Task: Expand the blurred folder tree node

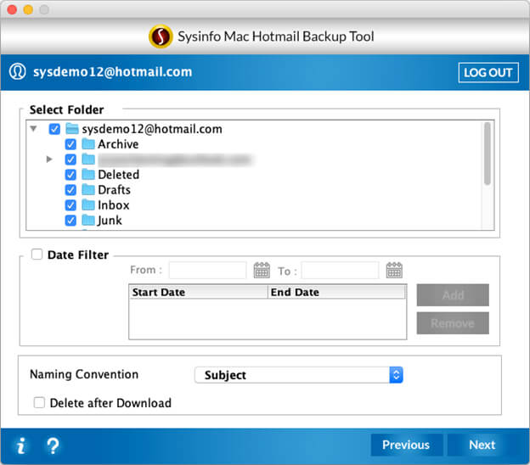Action: [x=49, y=159]
